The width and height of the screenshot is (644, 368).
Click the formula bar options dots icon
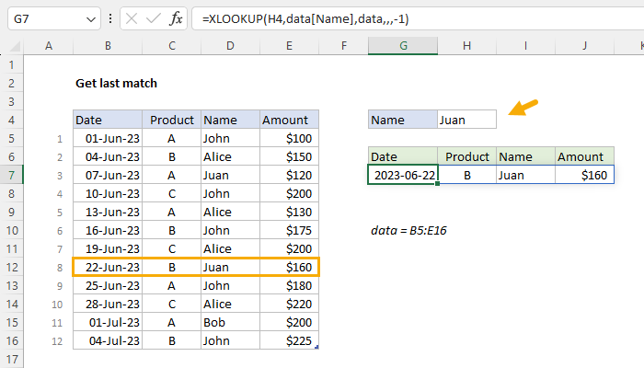point(109,18)
